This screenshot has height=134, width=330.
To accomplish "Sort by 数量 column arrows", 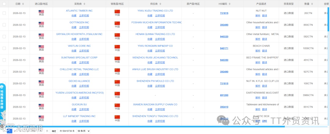I will pos(312,4).
